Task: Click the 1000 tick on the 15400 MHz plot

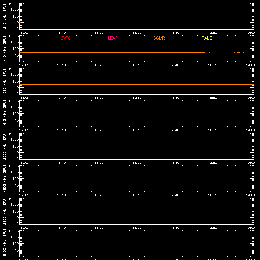Action: (x=15, y=237)
